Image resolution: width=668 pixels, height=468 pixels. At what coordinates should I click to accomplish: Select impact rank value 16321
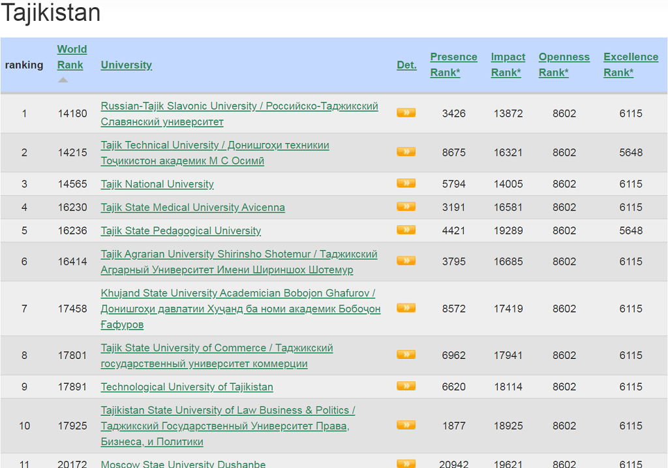coord(508,153)
